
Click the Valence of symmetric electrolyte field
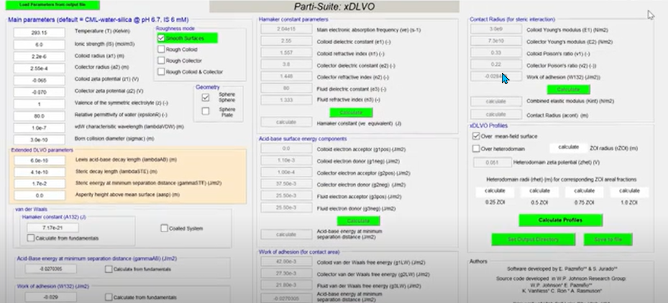coord(39,104)
